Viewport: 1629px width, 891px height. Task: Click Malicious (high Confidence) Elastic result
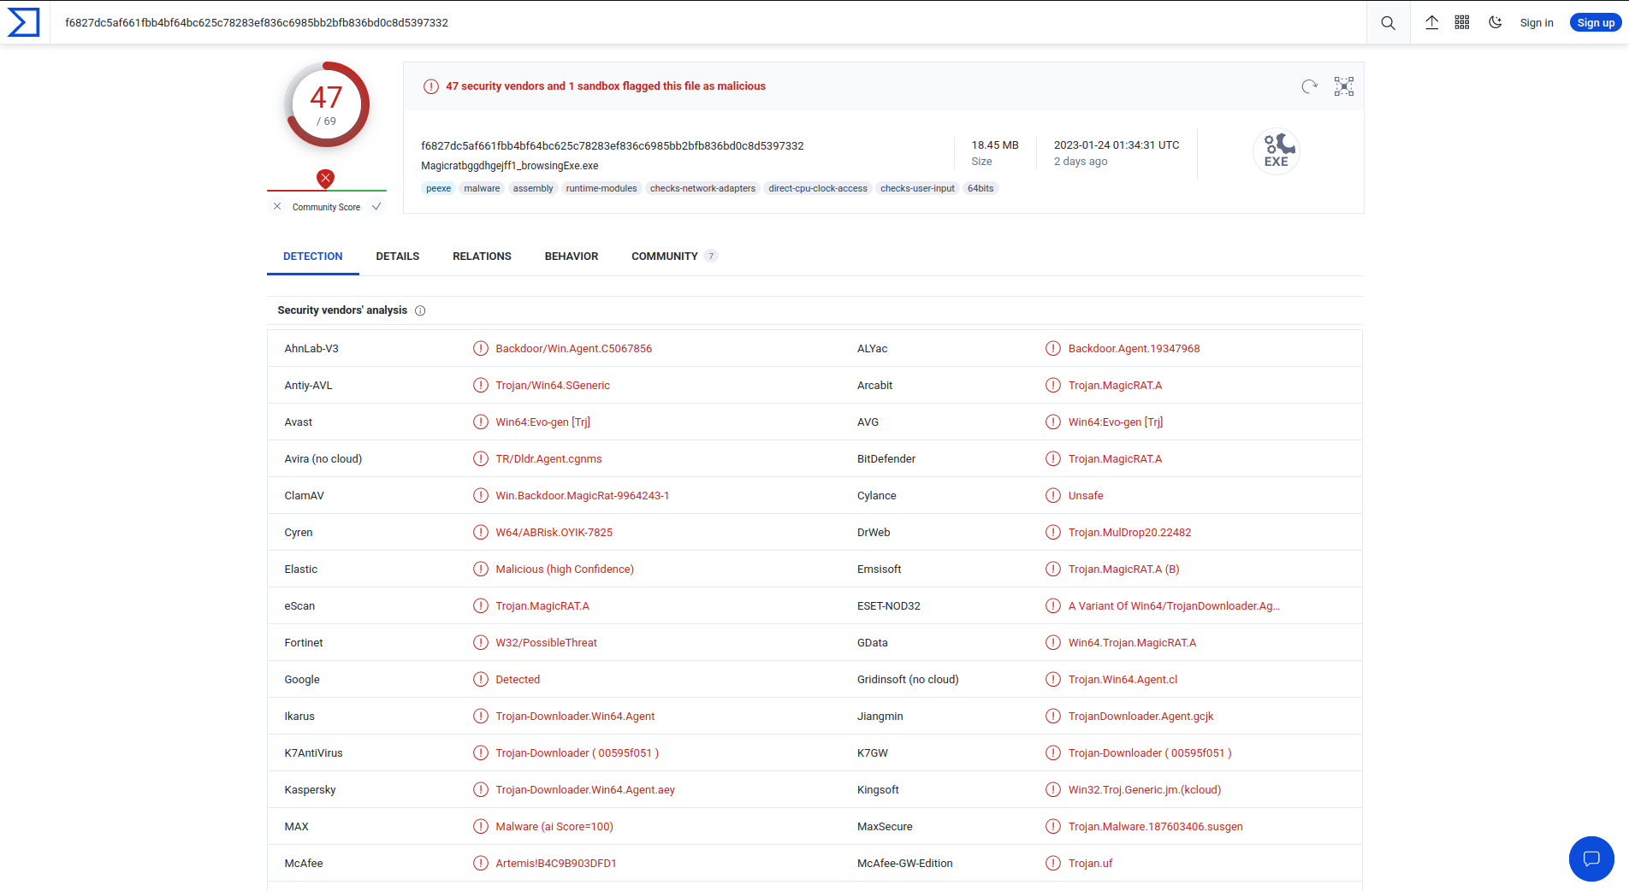[x=565, y=569]
